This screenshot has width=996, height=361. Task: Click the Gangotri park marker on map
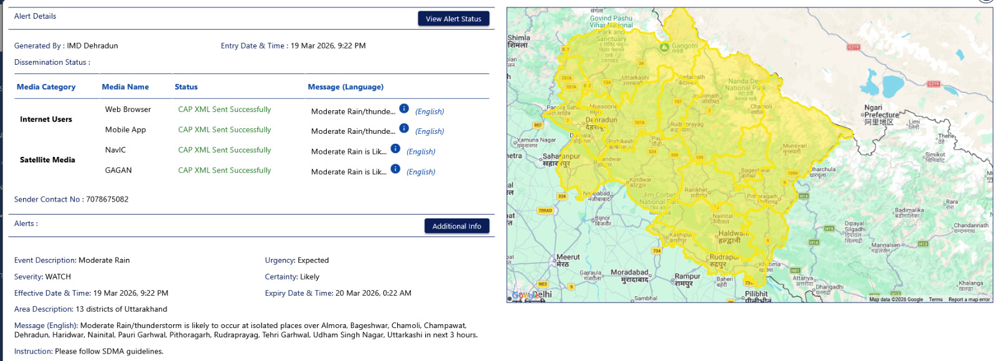[664, 47]
